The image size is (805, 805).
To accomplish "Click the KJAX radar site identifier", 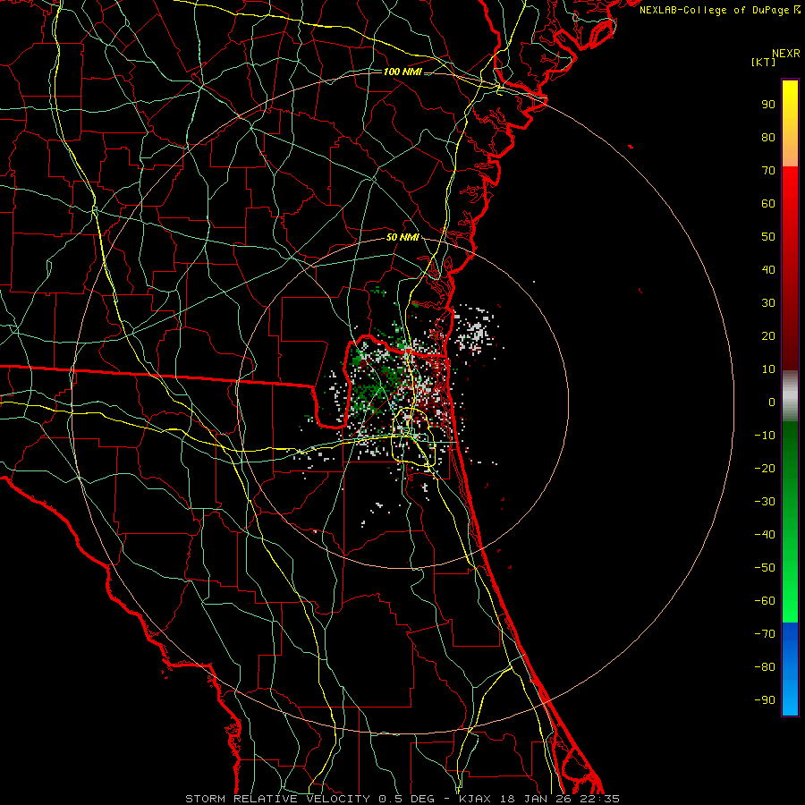I will pyautogui.click(x=475, y=799).
